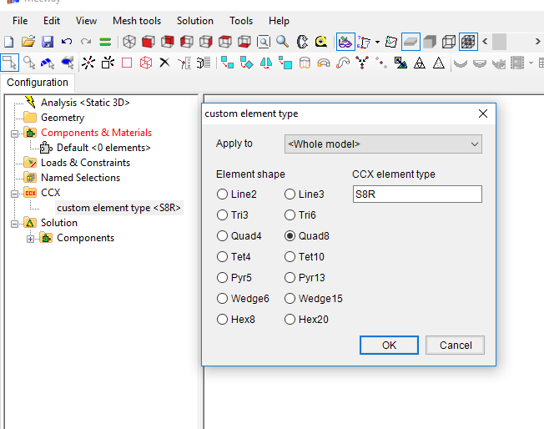Open the View menu
Screen dimensions: 544x429
click(x=86, y=21)
